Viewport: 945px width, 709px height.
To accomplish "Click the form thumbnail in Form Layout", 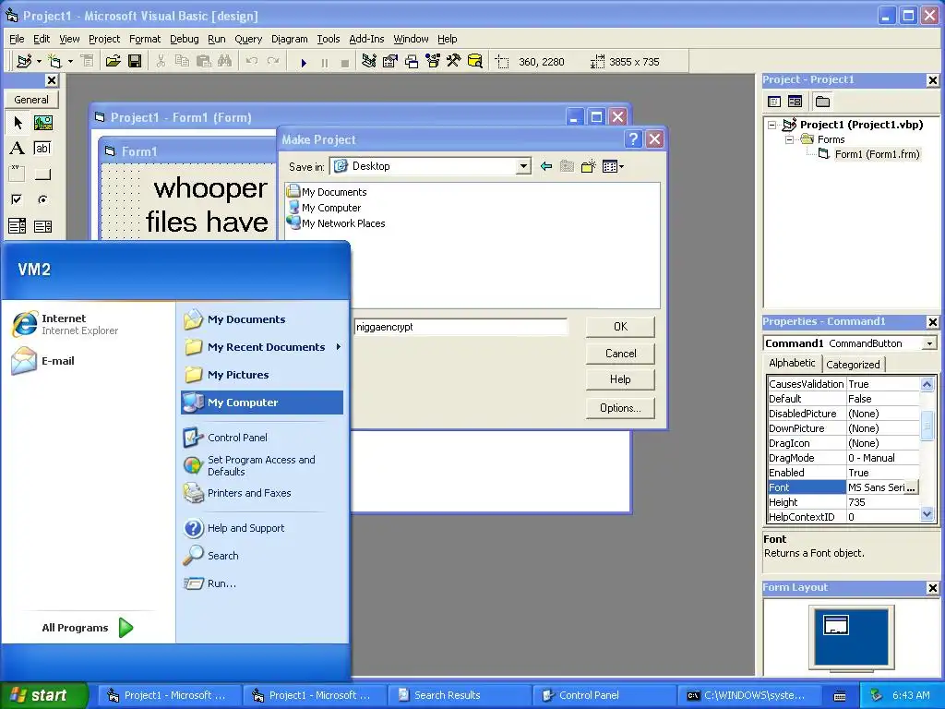I will point(836,625).
